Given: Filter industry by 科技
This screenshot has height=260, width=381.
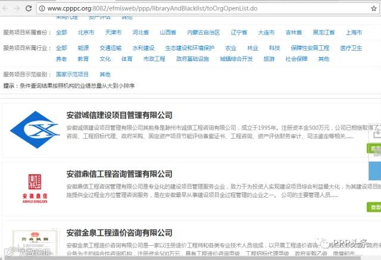Looking at the screenshot, I should coord(274,48).
